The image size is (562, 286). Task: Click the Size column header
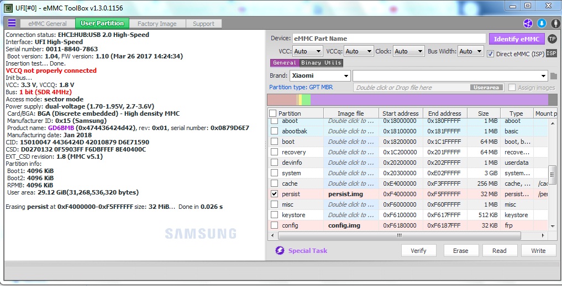click(484, 114)
